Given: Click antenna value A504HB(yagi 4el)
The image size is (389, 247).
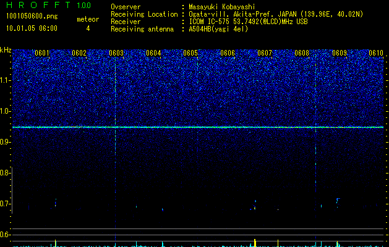Looking at the screenshot, I should point(218,29).
